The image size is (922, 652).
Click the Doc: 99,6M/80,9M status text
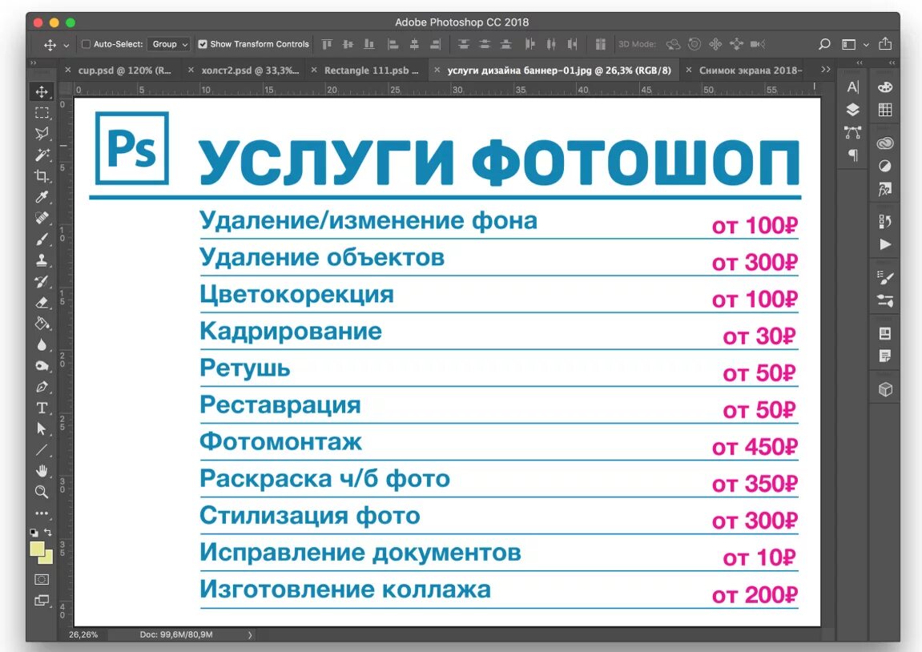[176, 635]
